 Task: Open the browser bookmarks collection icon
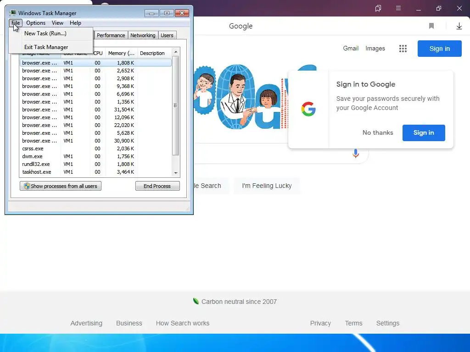pyautogui.click(x=378, y=8)
